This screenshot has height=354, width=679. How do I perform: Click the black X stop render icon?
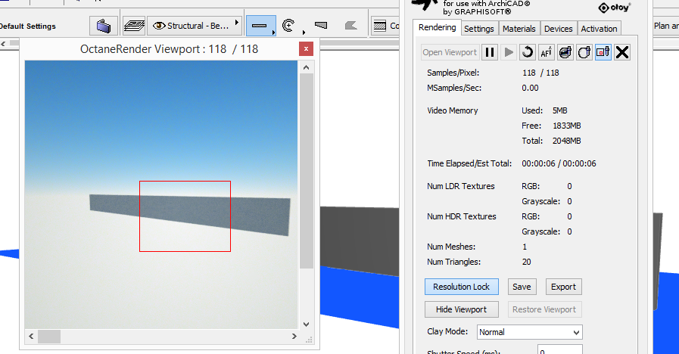(x=621, y=52)
